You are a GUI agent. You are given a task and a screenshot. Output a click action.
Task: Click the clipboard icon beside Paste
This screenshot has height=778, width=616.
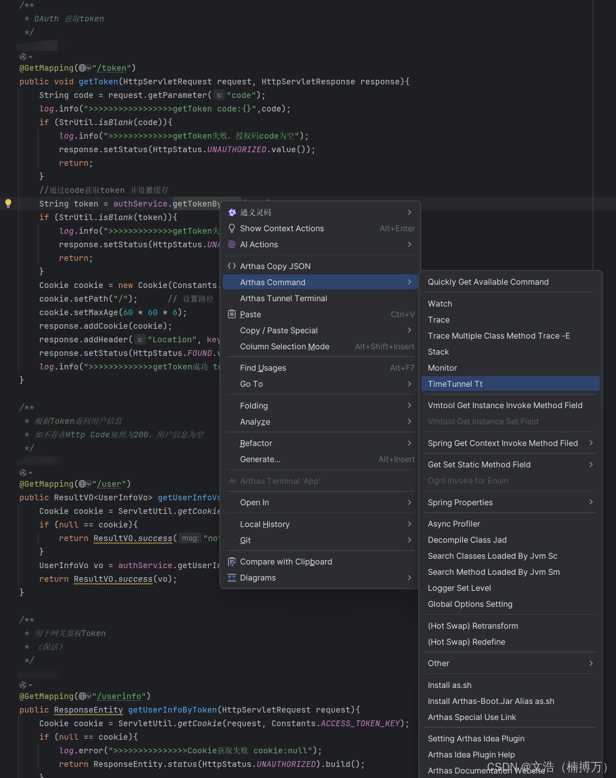click(232, 314)
